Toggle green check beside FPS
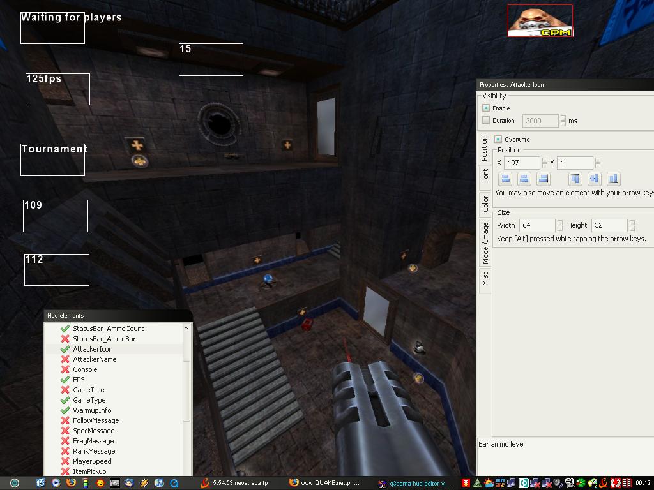Screen dimensions: 654x490 click(65, 380)
